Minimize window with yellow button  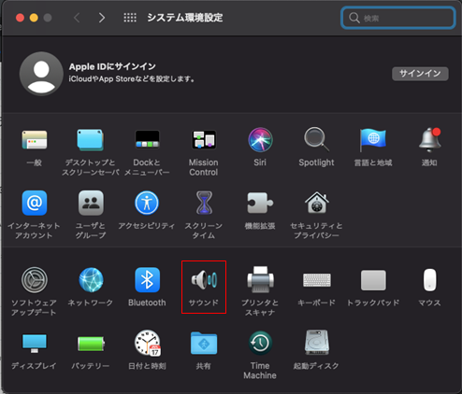point(34,18)
